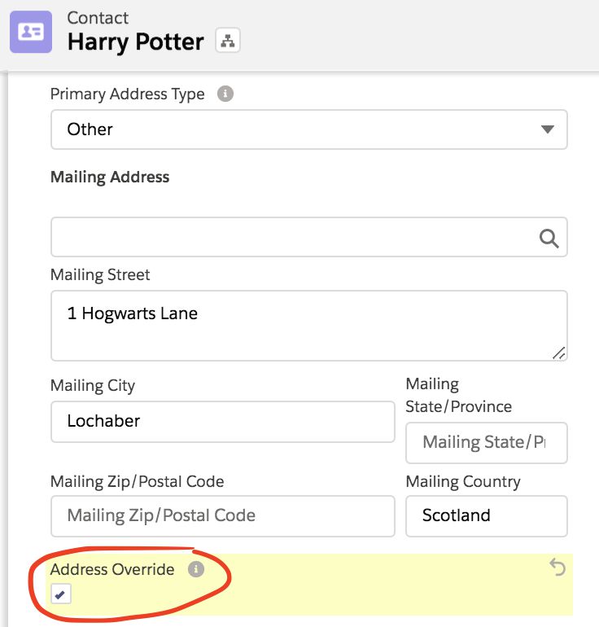Click into the Mailing Address search field

point(309,237)
